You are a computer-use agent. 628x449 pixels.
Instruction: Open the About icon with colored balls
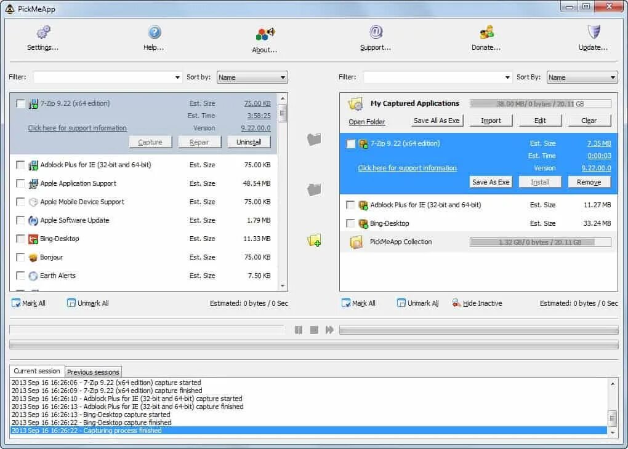(x=265, y=34)
